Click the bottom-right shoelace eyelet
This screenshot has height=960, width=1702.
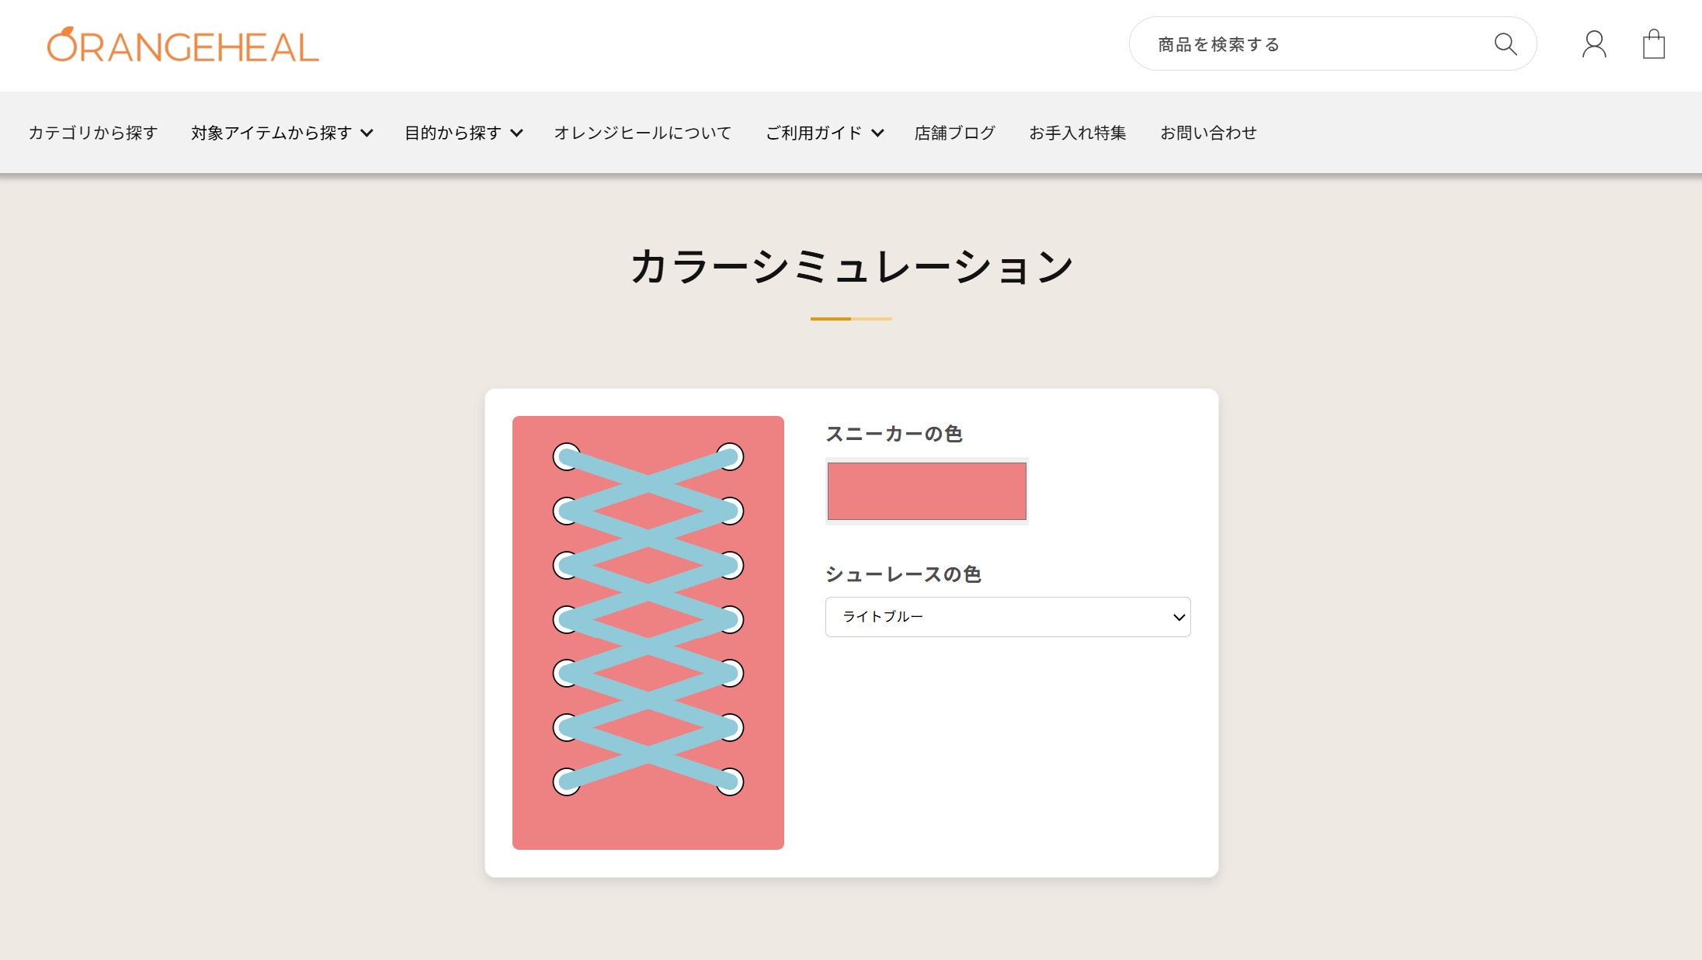click(x=731, y=782)
